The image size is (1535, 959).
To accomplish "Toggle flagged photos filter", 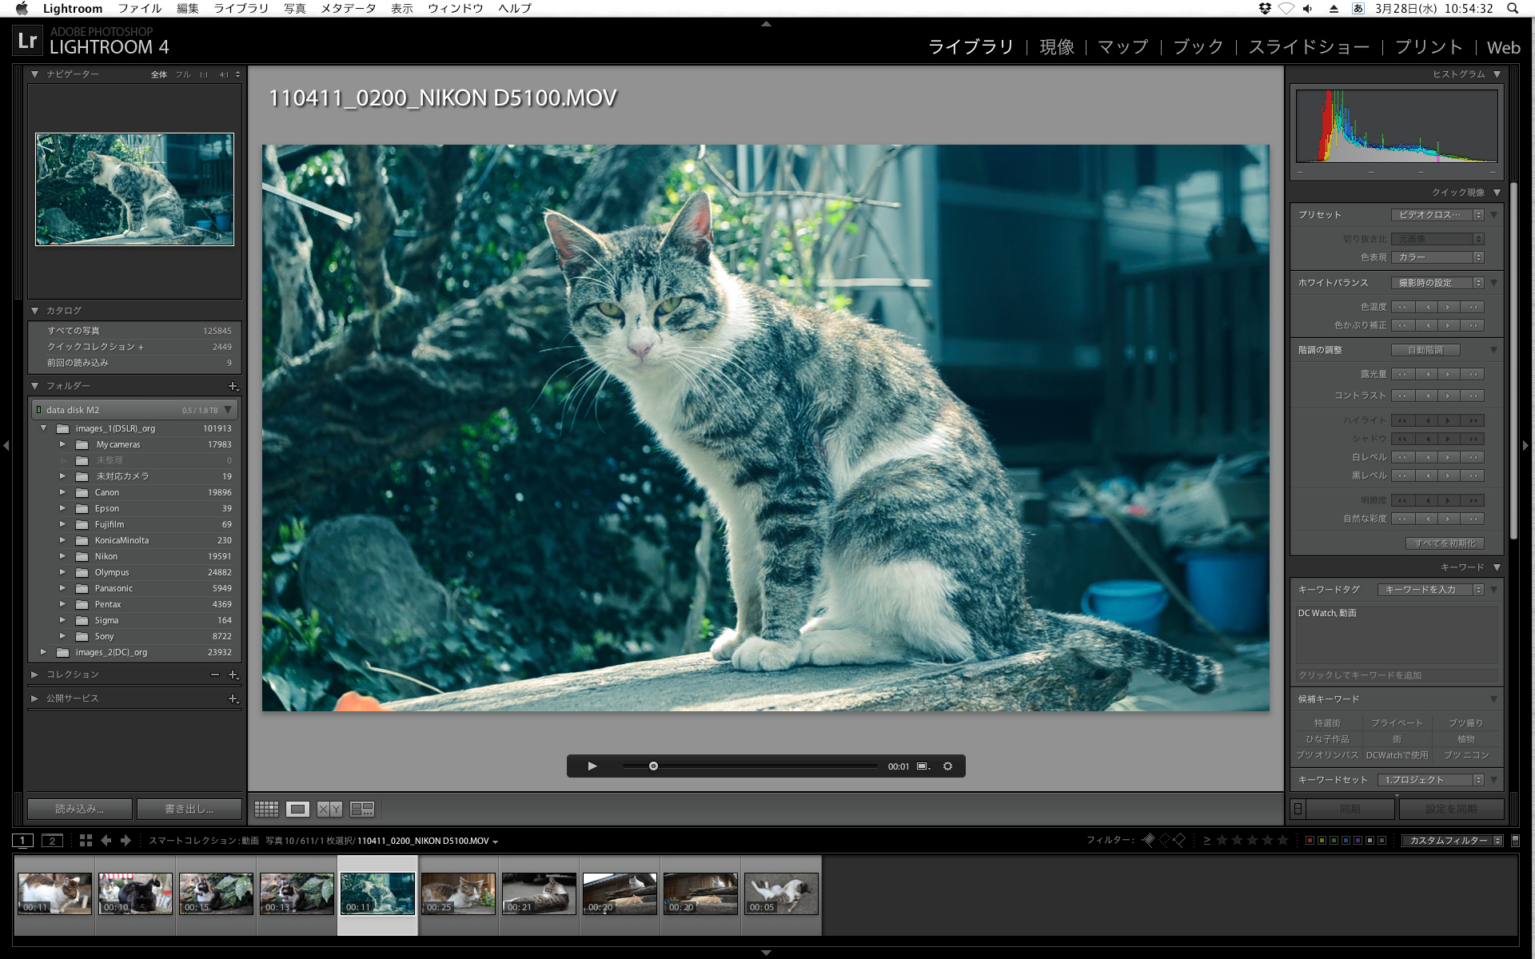I will coord(1149,840).
